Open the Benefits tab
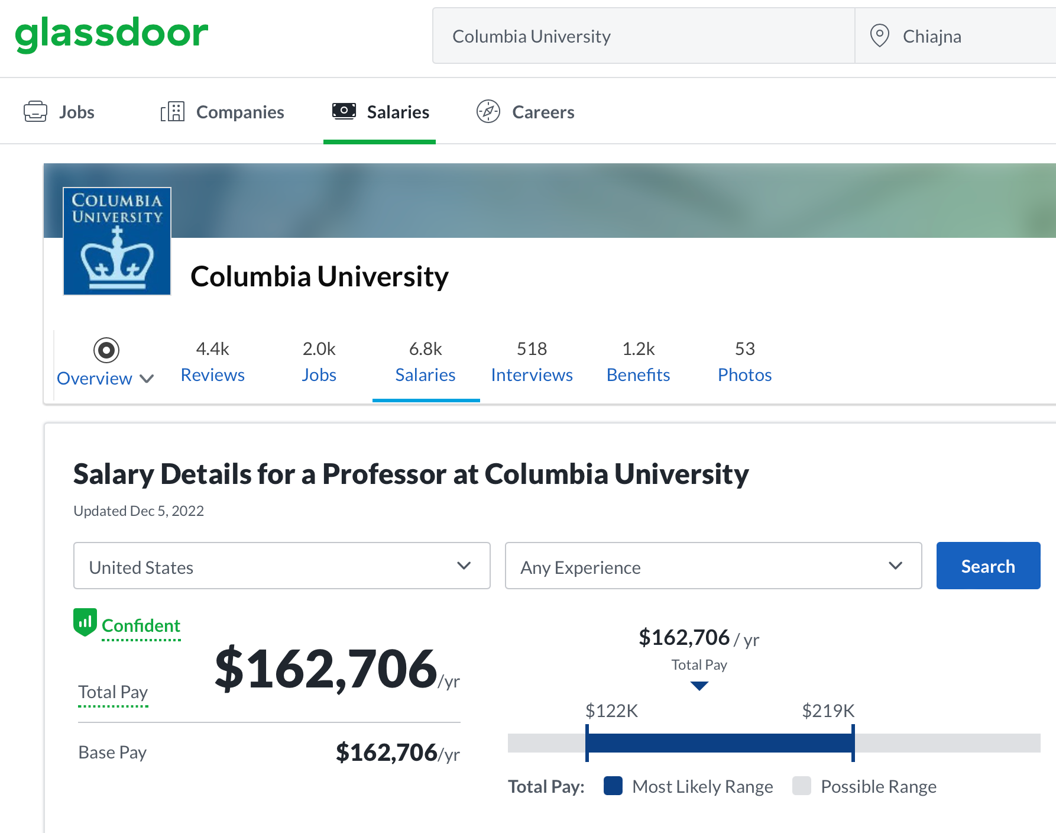The height and width of the screenshot is (833, 1056). point(638,374)
